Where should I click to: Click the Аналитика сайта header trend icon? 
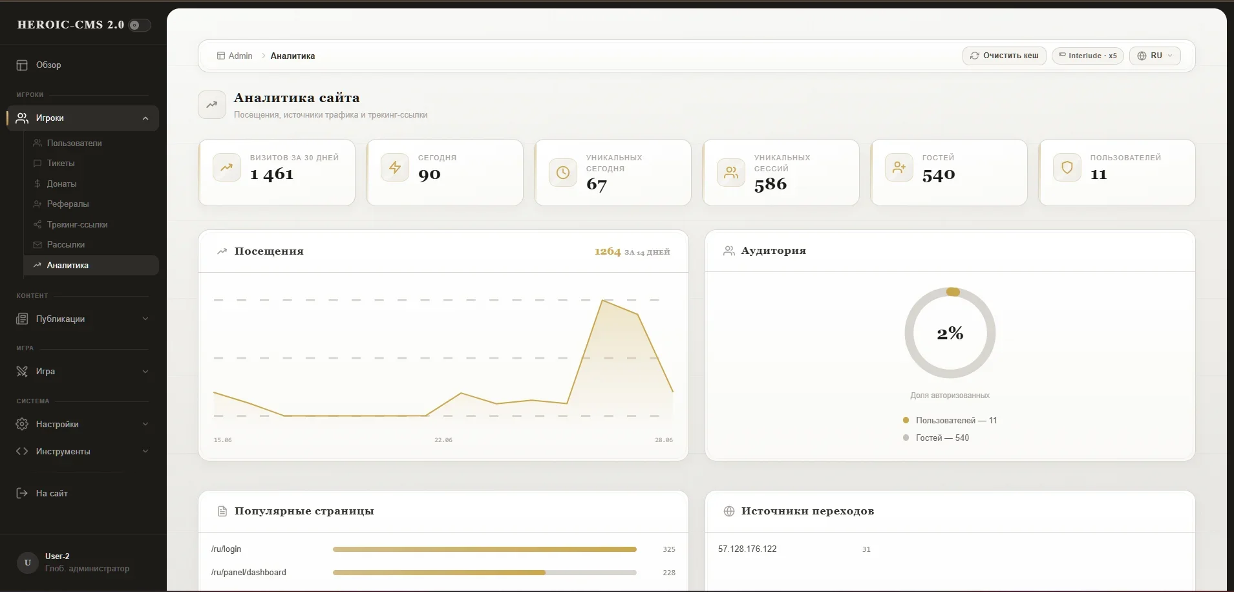pos(212,105)
